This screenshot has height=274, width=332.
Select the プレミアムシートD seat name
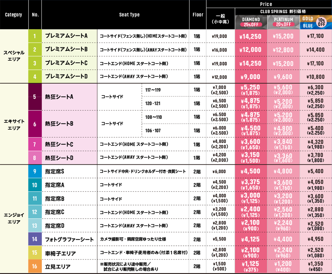click(x=66, y=77)
